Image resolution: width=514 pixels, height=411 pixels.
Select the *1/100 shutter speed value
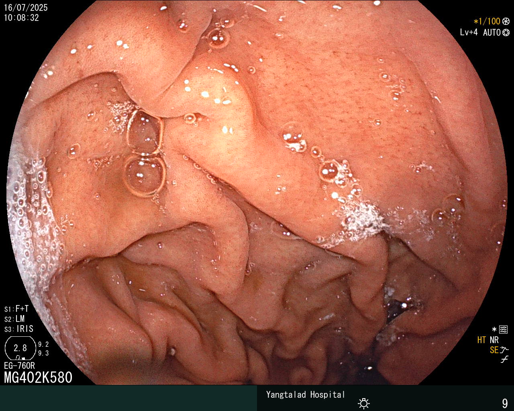coord(487,21)
